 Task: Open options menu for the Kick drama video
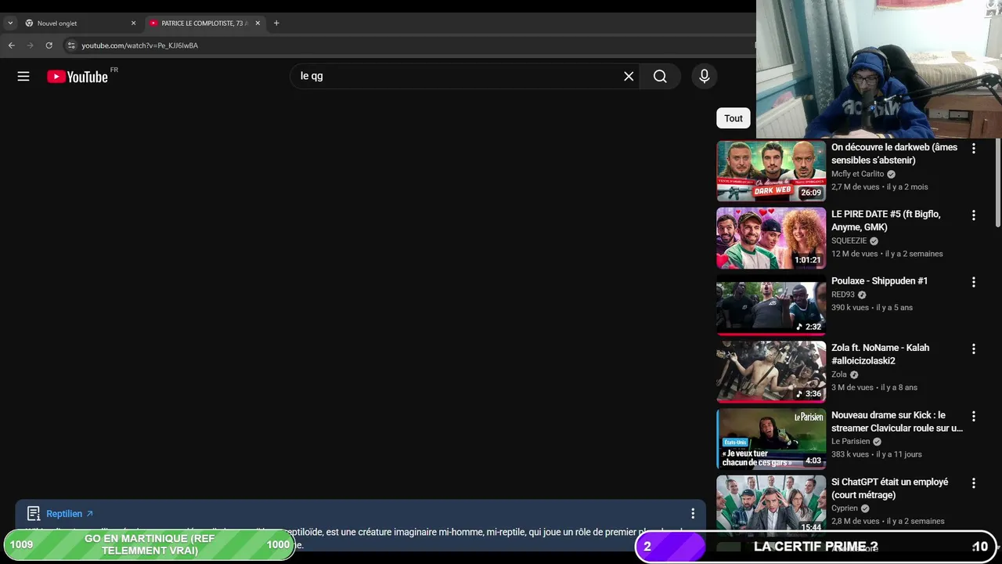(x=974, y=416)
